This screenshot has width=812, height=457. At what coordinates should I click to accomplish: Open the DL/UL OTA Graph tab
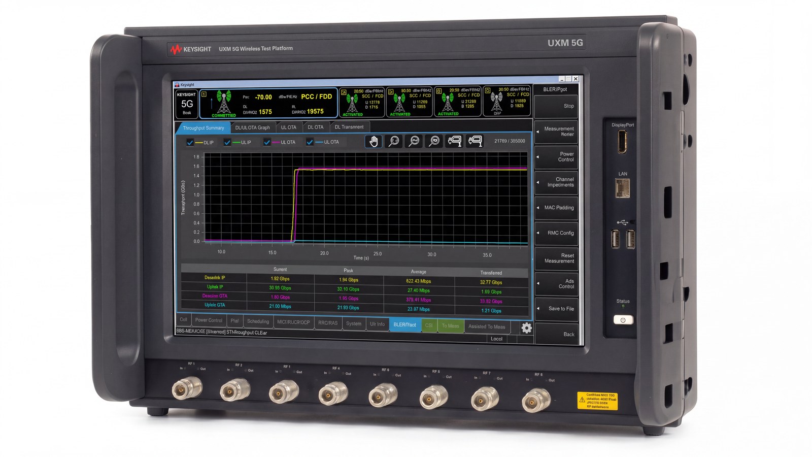pos(252,127)
